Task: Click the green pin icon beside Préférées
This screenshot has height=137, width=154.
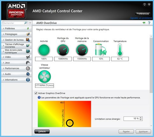Action: (28, 29)
